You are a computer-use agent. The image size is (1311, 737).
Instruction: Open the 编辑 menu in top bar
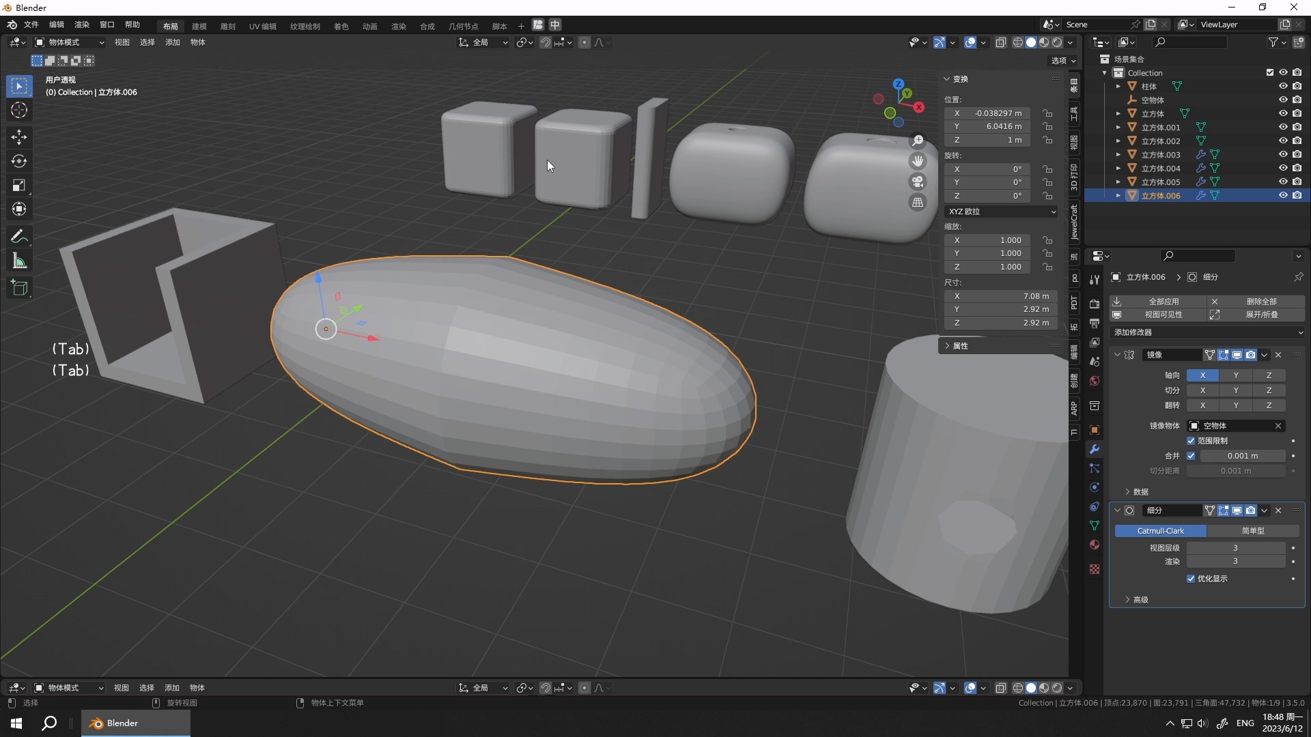point(56,25)
